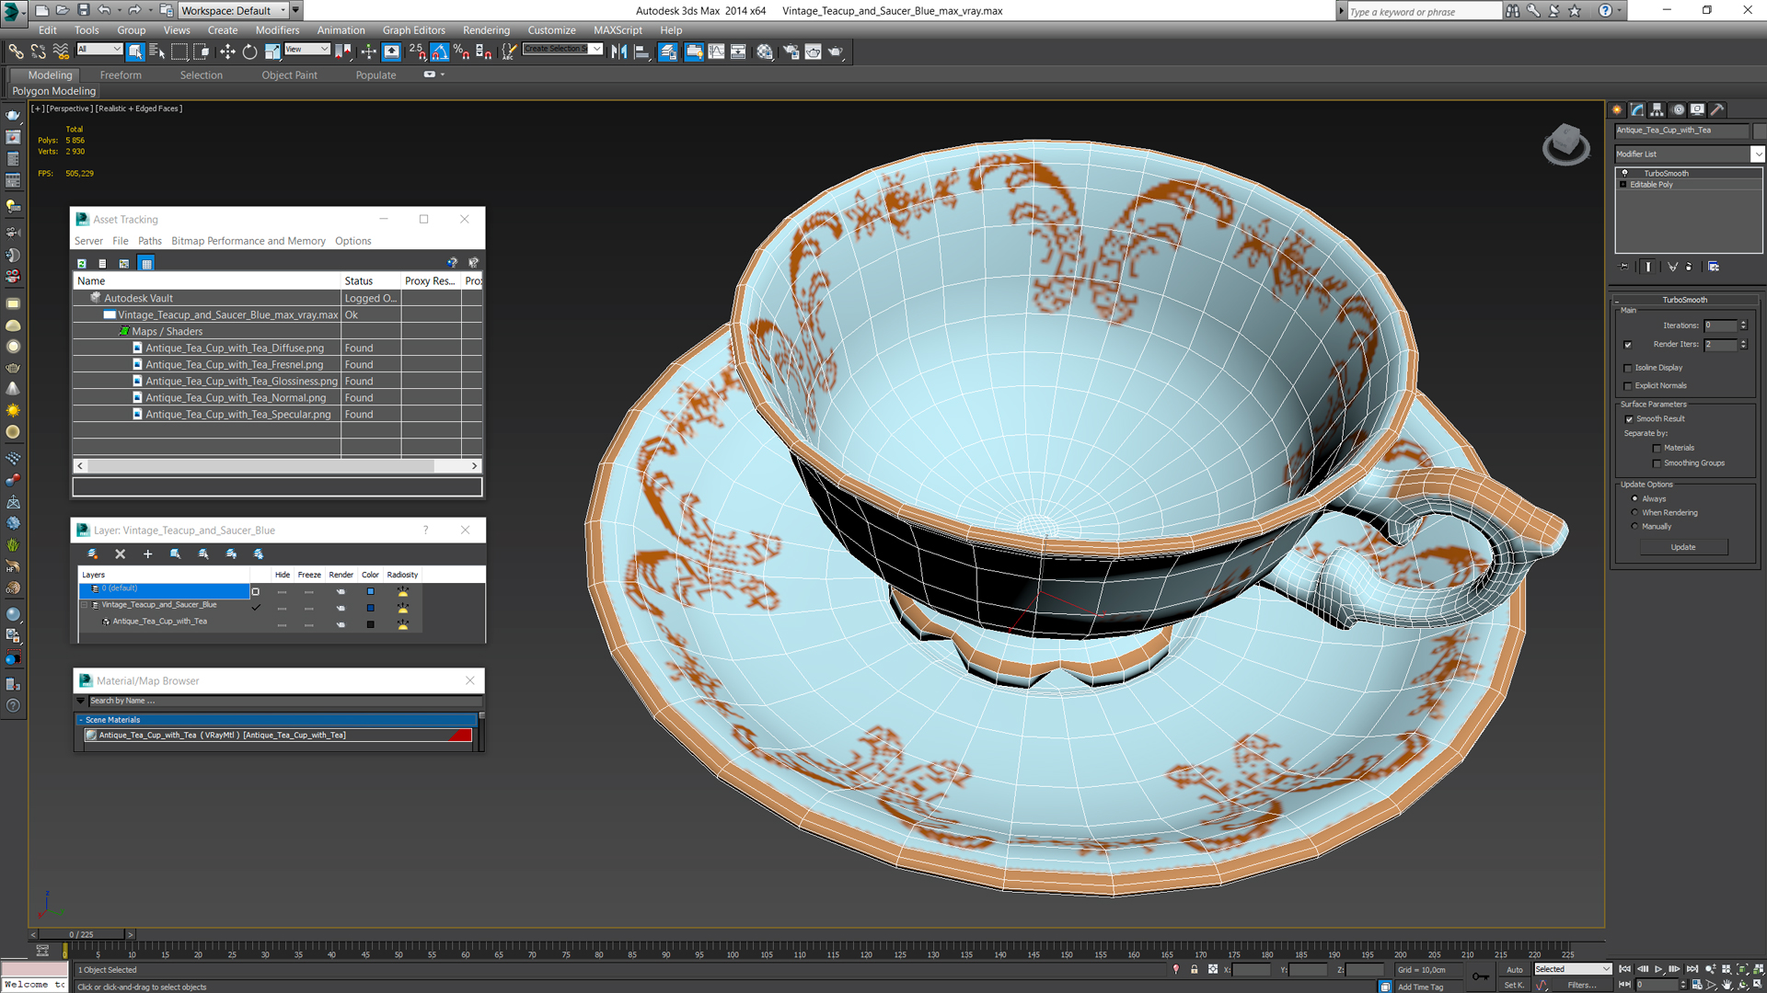Open the Workspace Default dropdown
The width and height of the screenshot is (1767, 993).
[x=233, y=10]
